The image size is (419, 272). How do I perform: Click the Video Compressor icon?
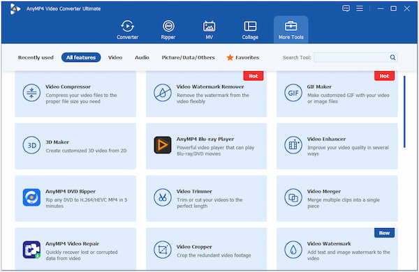pyautogui.click(x=31, y=93)
